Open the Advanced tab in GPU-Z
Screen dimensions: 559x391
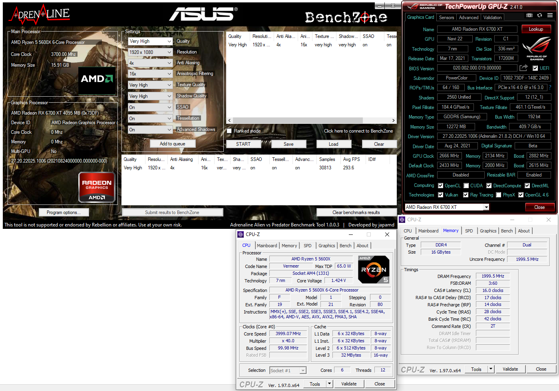[469, 18]
